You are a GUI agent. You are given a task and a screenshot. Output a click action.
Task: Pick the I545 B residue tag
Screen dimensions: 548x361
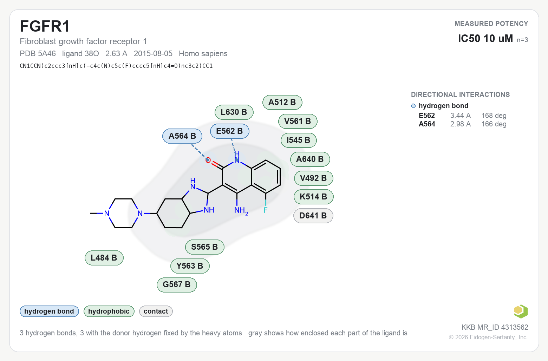(299, 140)
